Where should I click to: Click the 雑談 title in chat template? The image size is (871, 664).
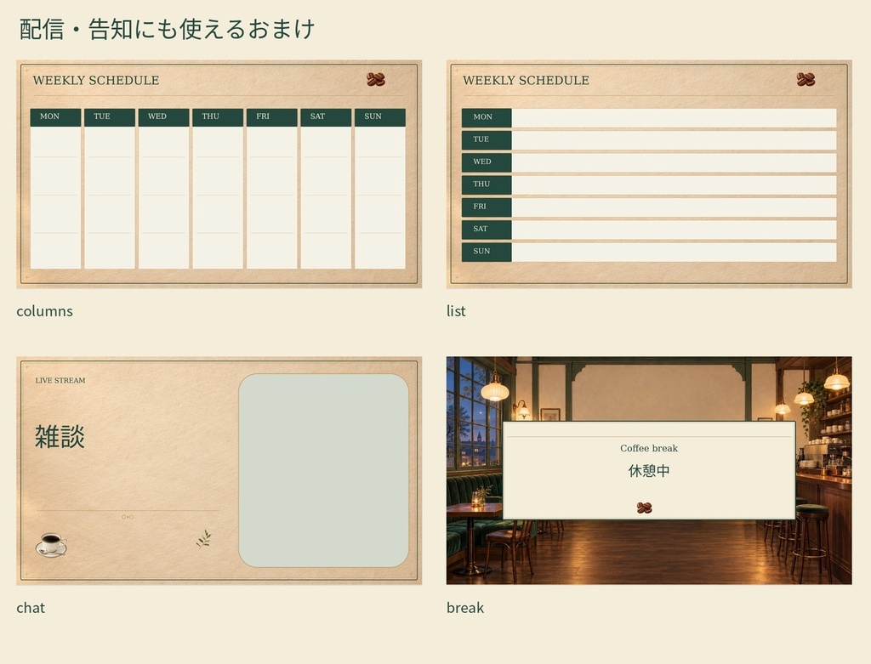click(x=60, y=436)
